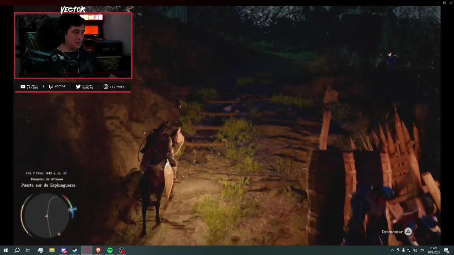
Task: Click the YouTube logo in stream overlay
Action: coord(23,86)
